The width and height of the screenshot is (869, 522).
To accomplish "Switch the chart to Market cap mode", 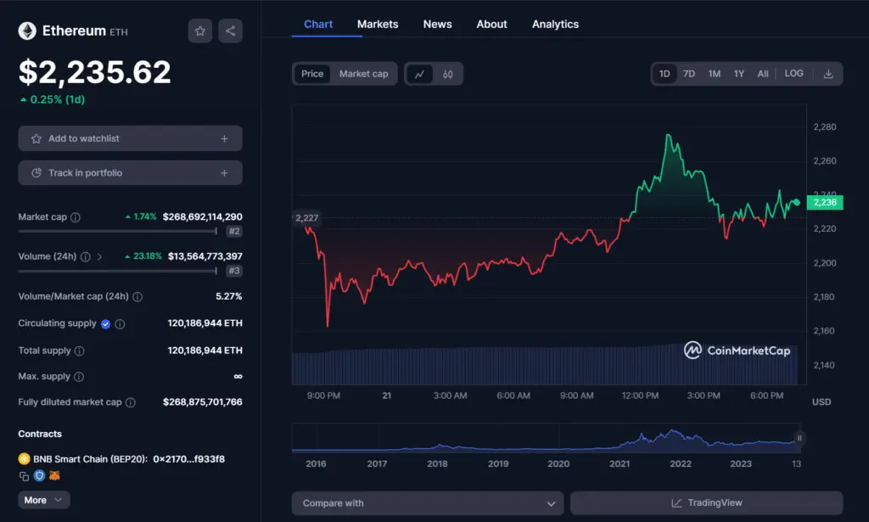I will click(x=363, y=74).
